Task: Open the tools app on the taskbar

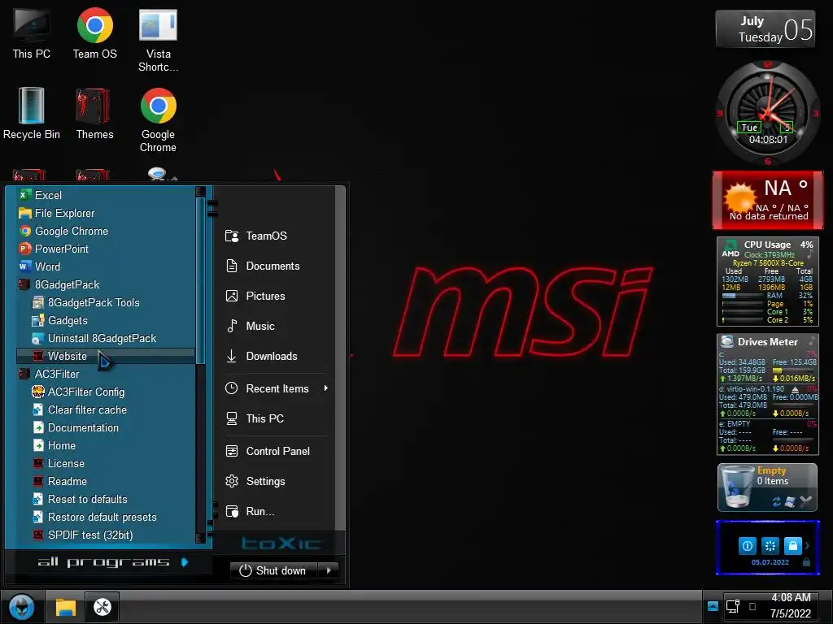Action: (102, 606)
